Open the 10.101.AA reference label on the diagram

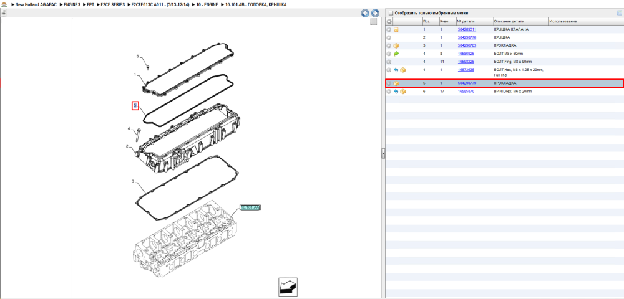click(250, 207)
